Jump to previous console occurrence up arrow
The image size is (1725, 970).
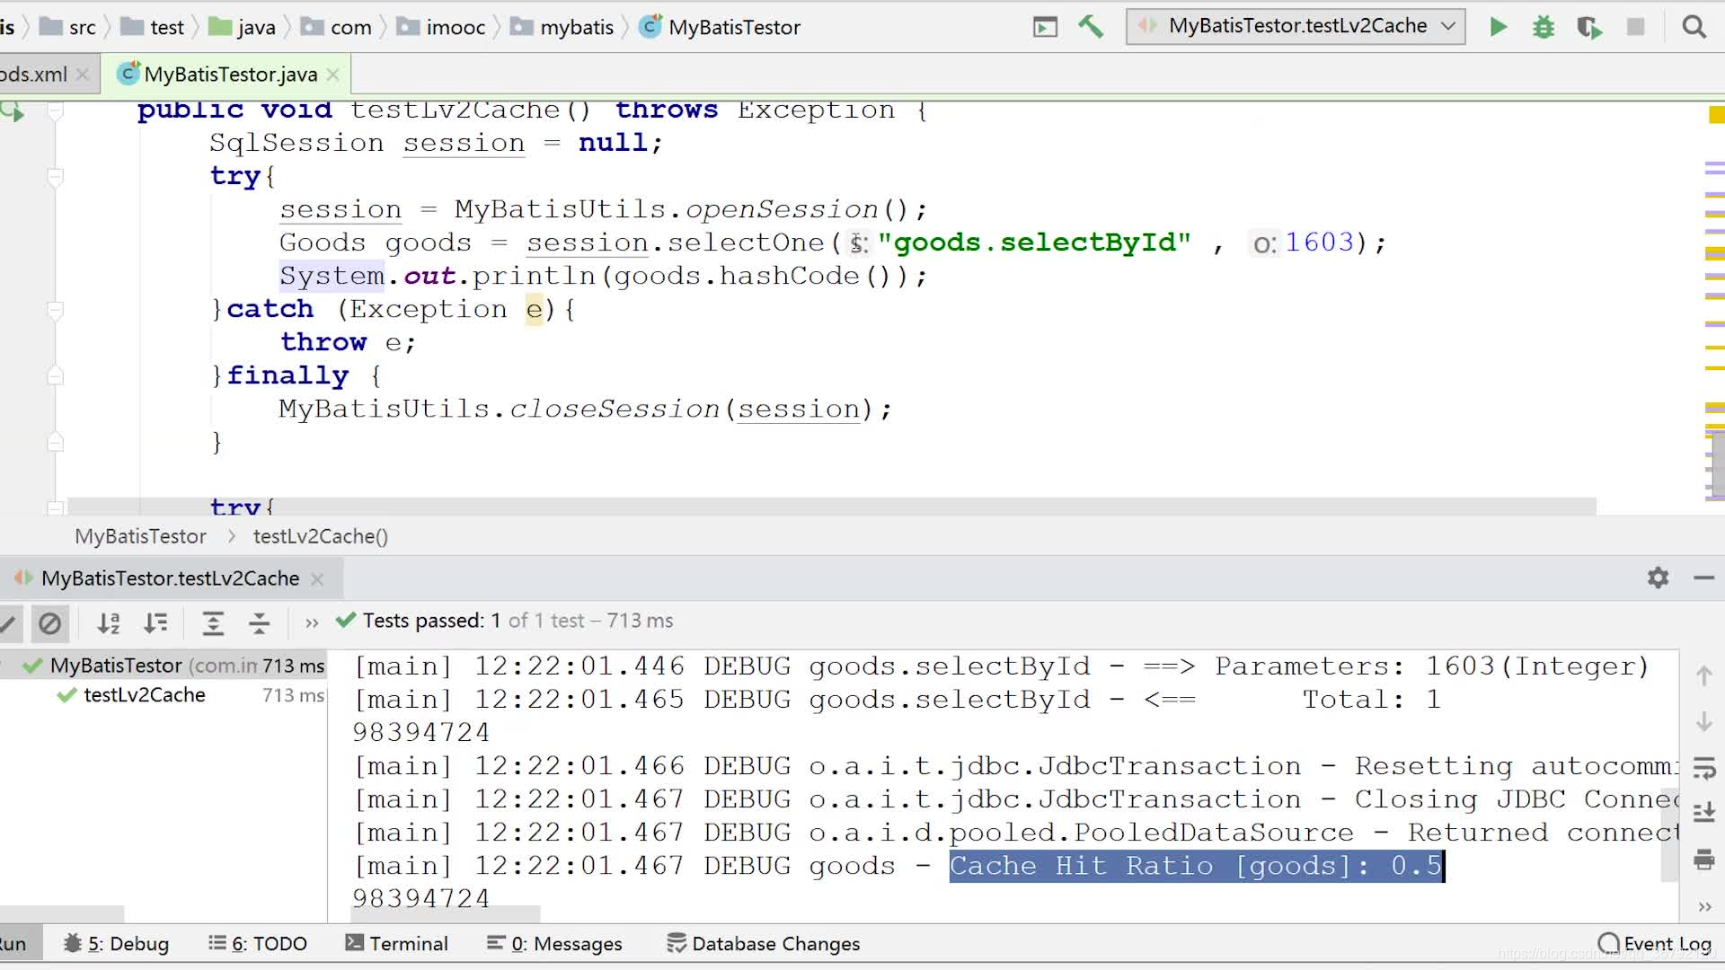click(1703, 675)
